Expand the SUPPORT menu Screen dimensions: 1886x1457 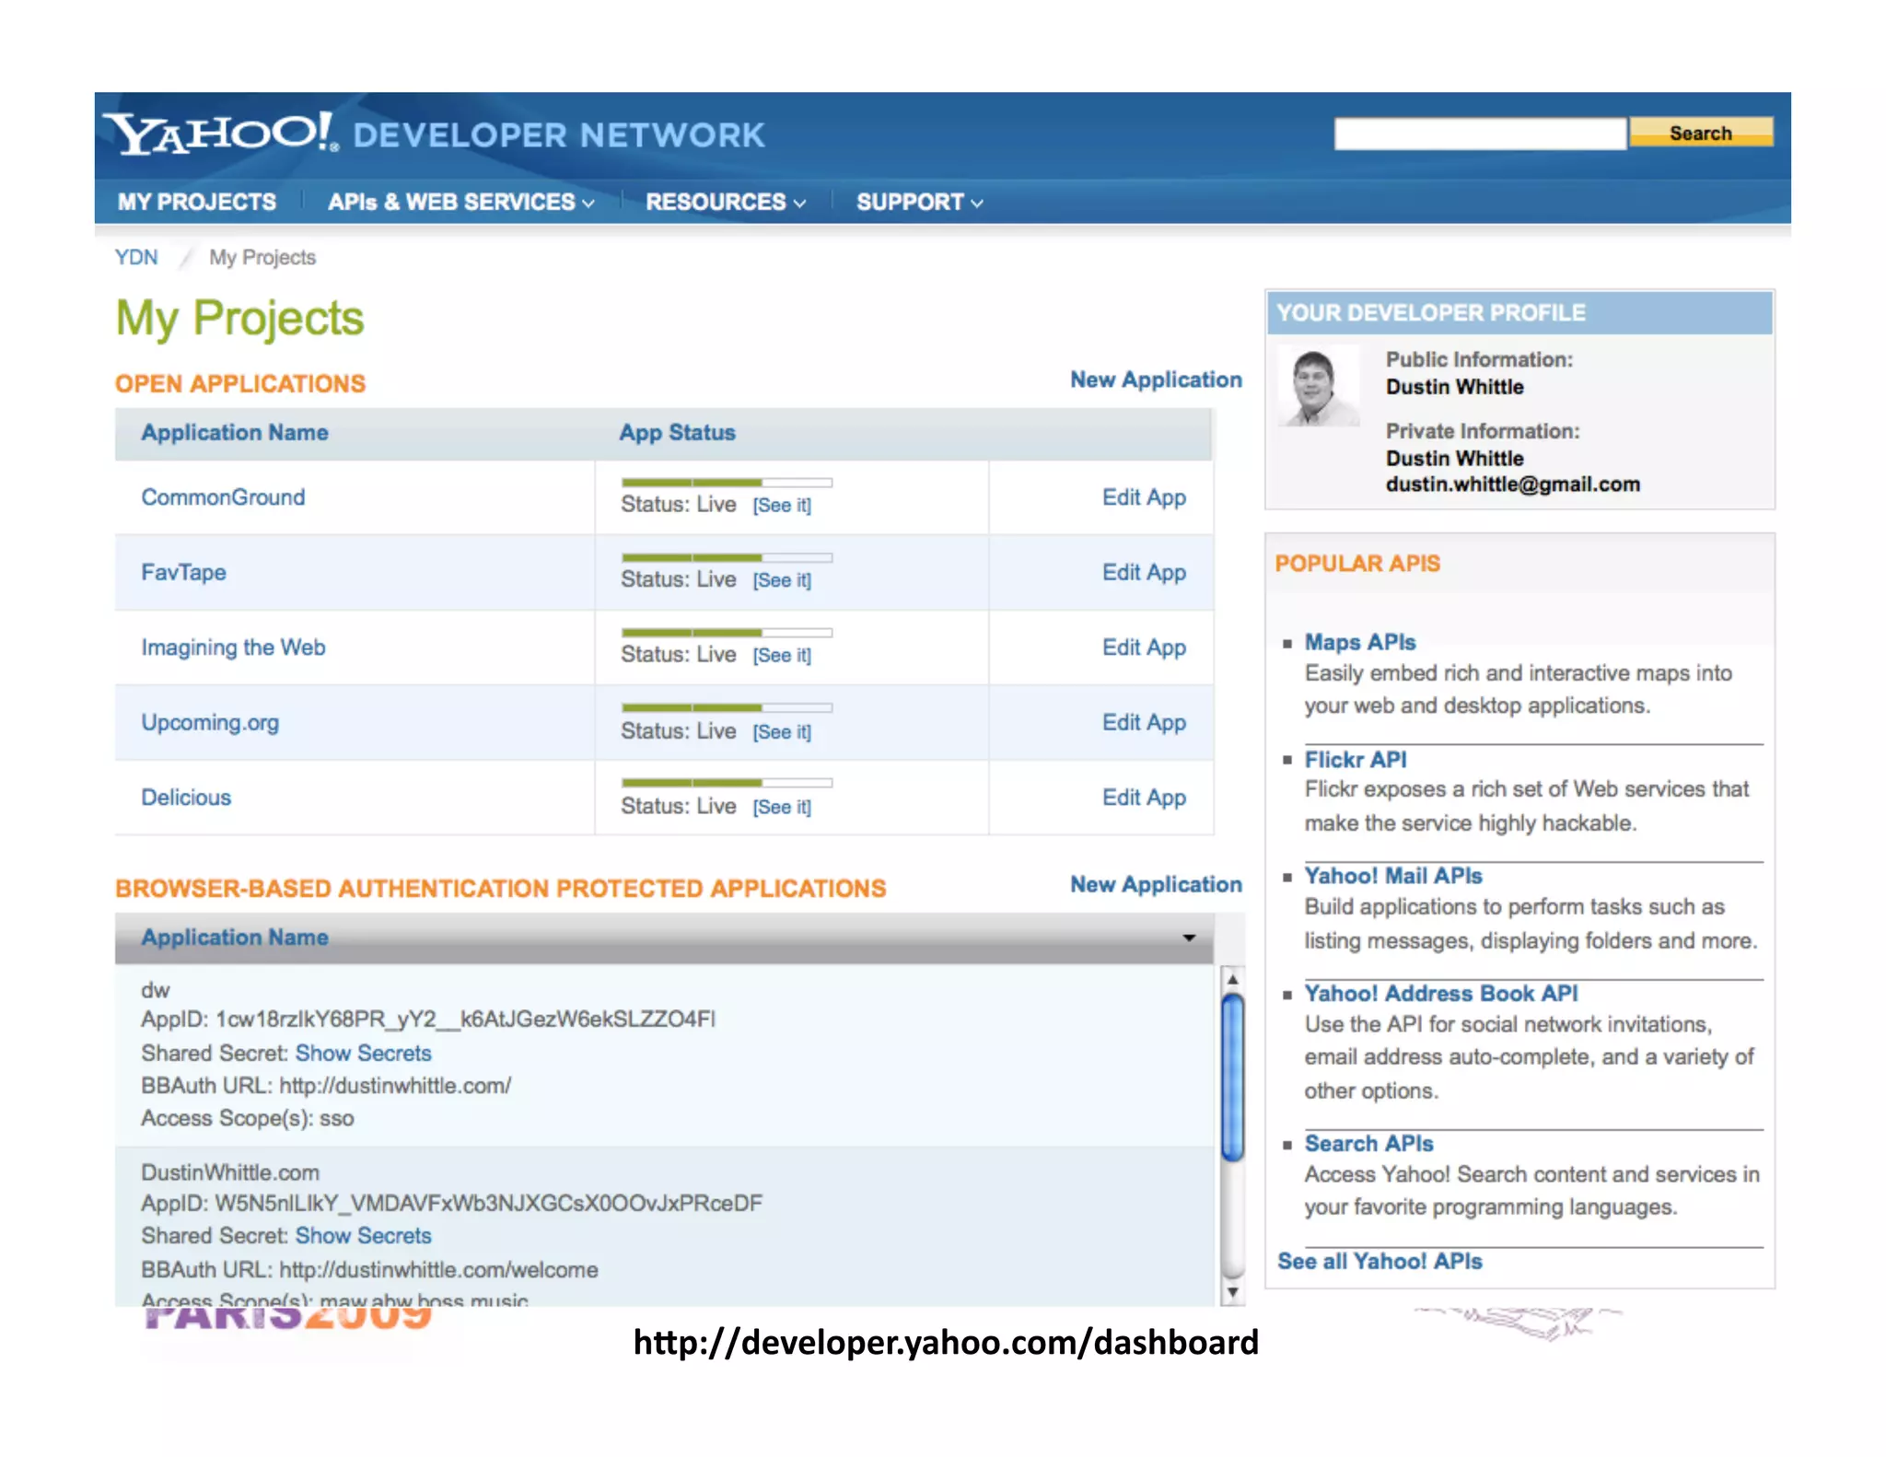pos(919,202)
